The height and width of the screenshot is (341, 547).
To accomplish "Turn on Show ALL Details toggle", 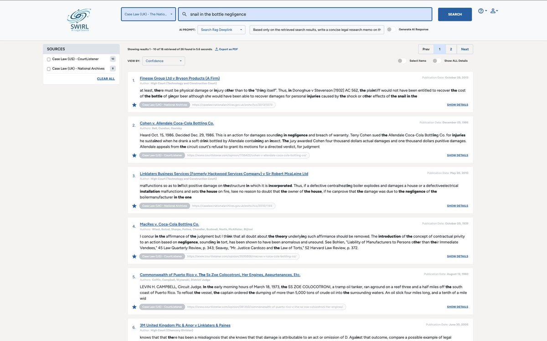I will click(436, 60).
